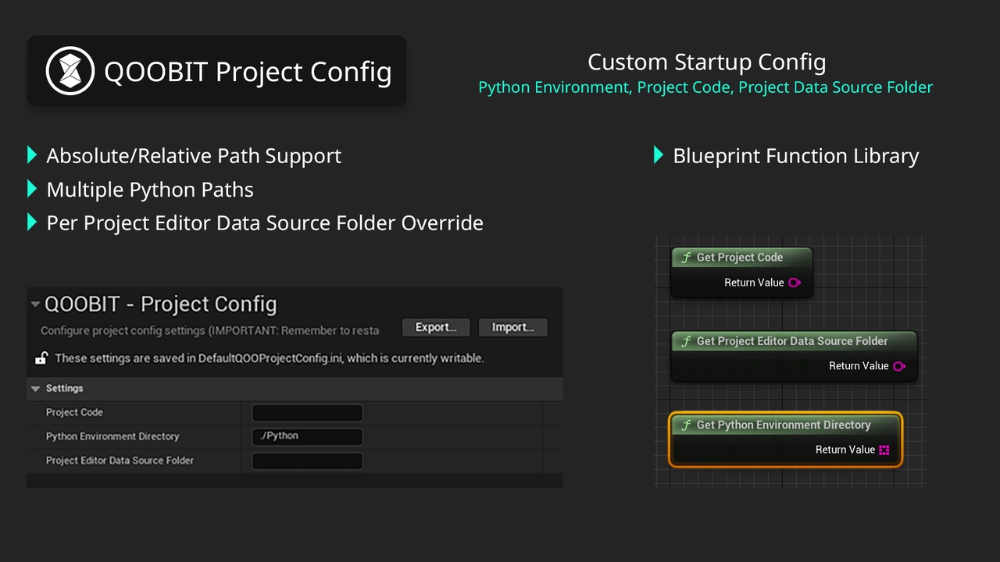Image resolution: width=1000 pixels, height=562 pixels.
Task: Click the Return Value pin of Get Project Code
Action: 795,283
